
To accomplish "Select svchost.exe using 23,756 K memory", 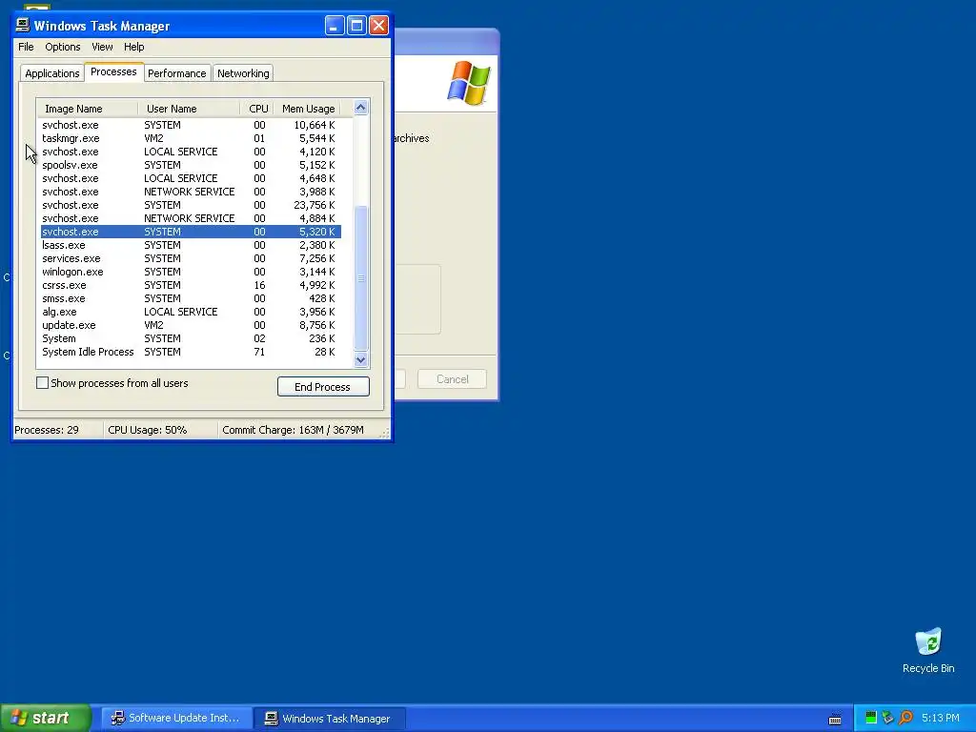I will (x=191, y=206).
